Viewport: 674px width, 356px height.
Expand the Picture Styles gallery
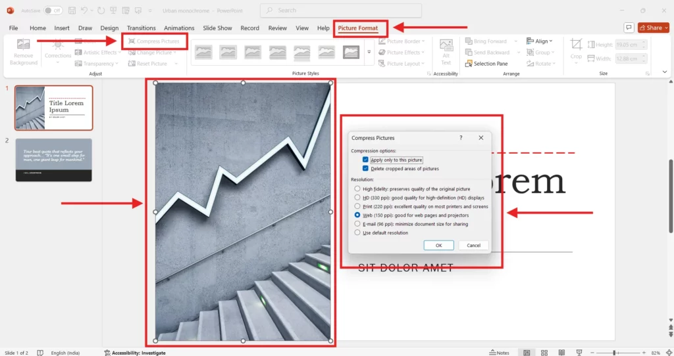(x=369, y=53)
